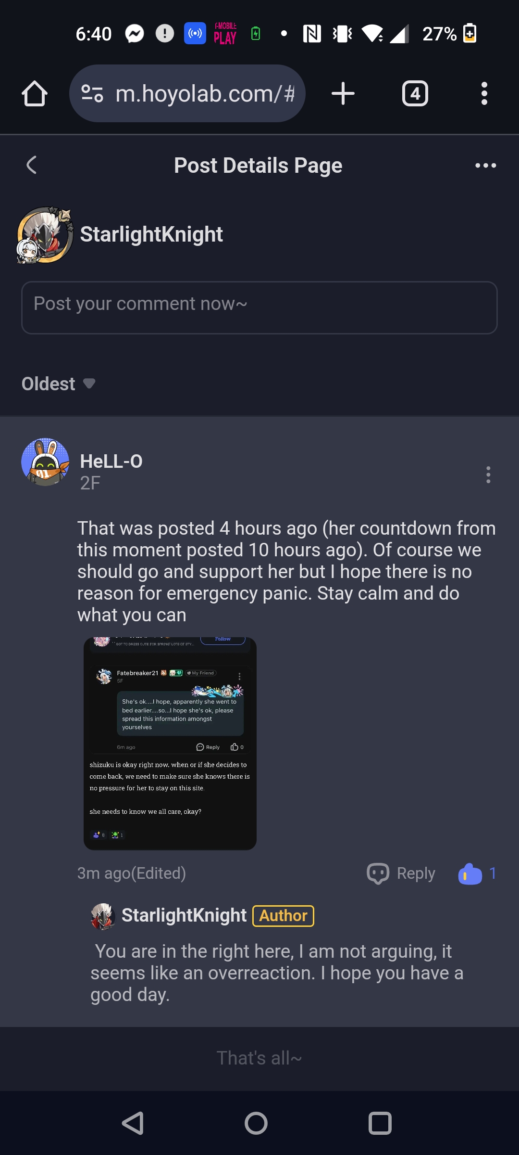
Task: Open the tab switcher showing 4 tabs
Action: point(415,93)
